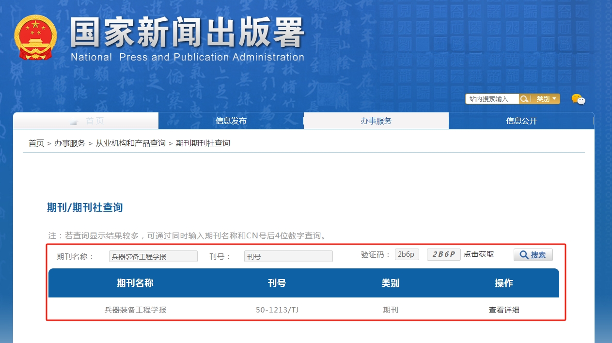
Task: Click the national emblem logo
Action: coord(35,37)
